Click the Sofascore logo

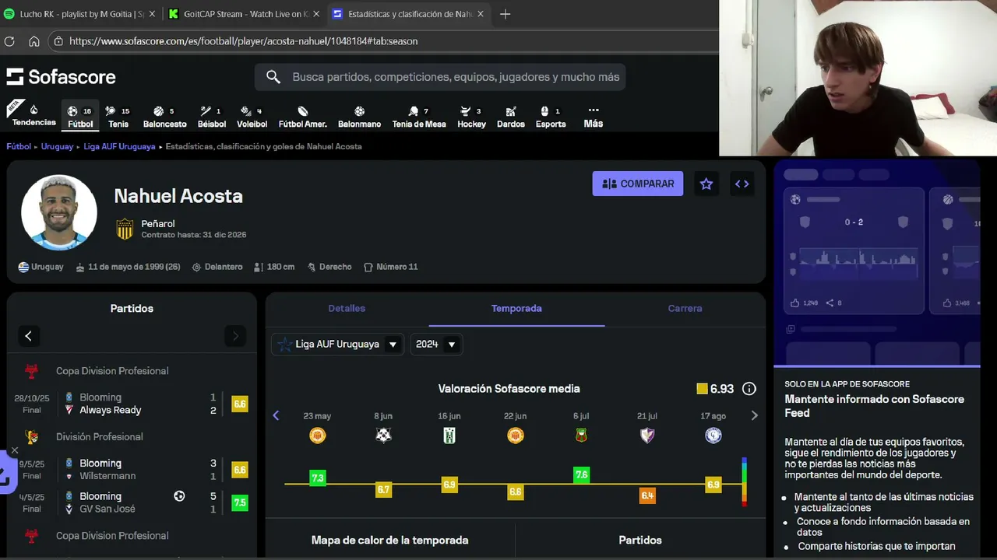click(61, 76)
